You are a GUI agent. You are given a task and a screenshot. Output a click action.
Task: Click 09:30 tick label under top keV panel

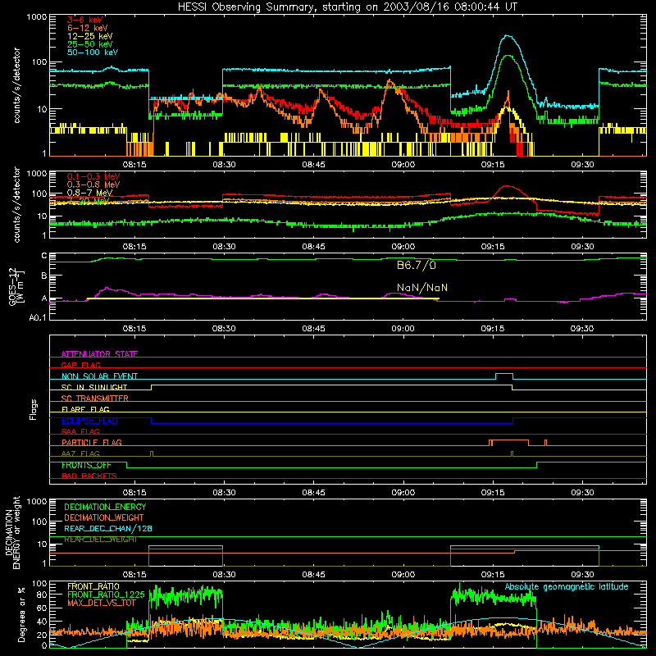pyautogui.click(x=582, y=165)
